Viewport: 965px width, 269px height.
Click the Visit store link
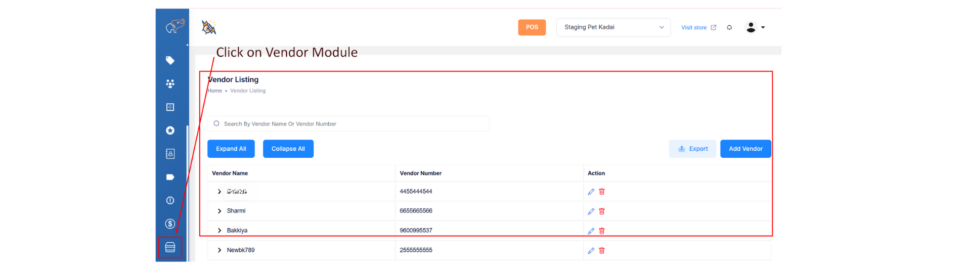pos(698,28)
